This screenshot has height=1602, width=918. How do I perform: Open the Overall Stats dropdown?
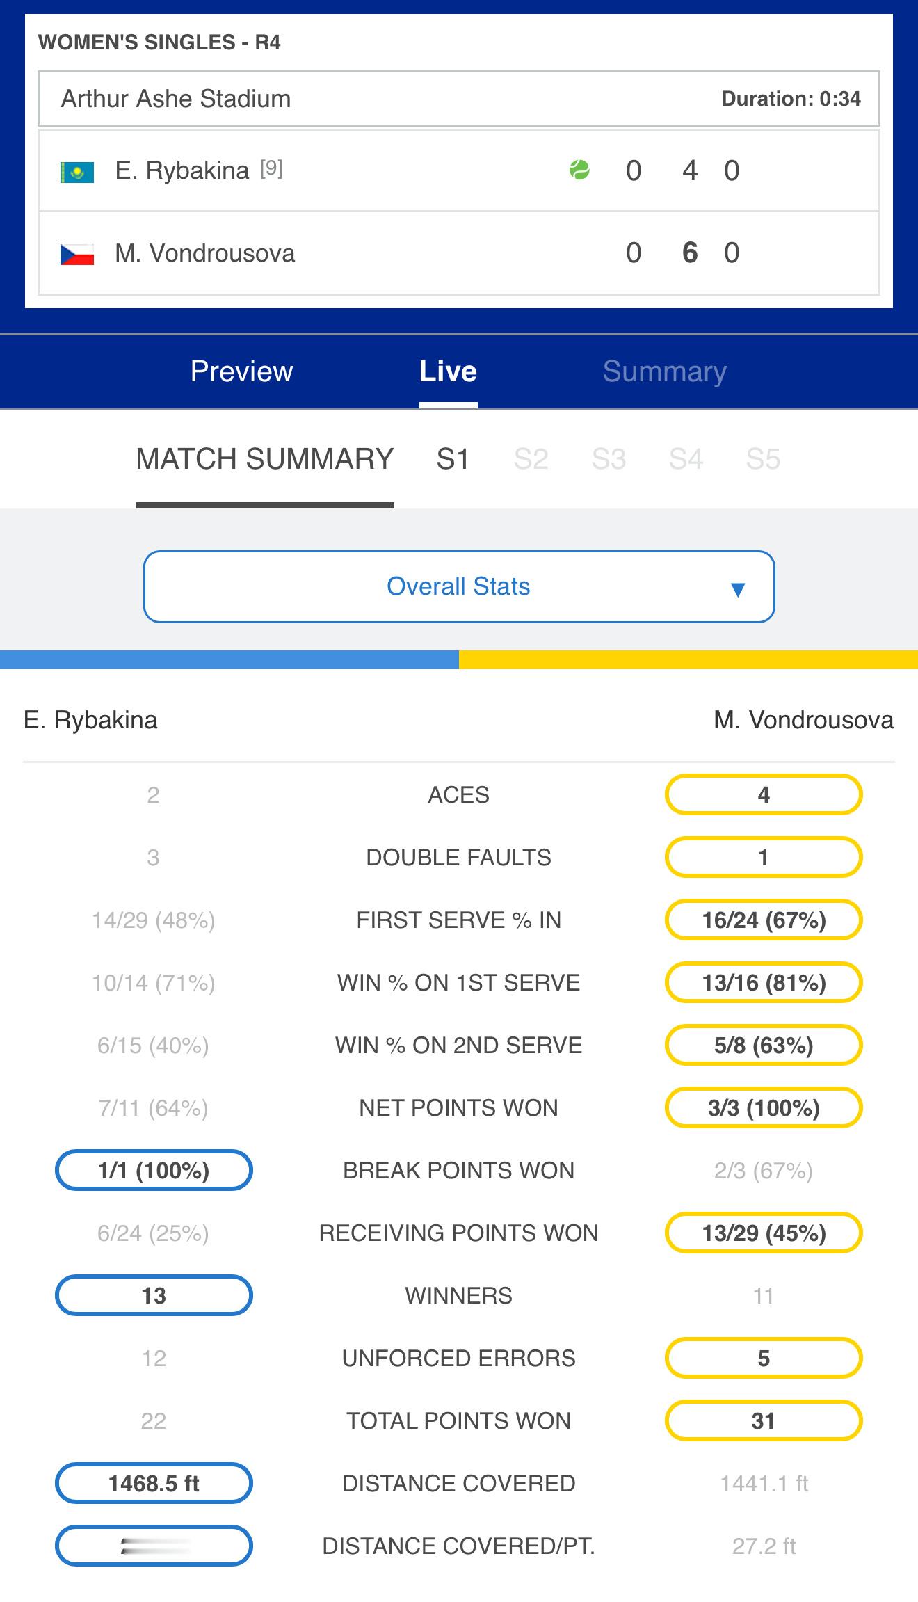459,586
